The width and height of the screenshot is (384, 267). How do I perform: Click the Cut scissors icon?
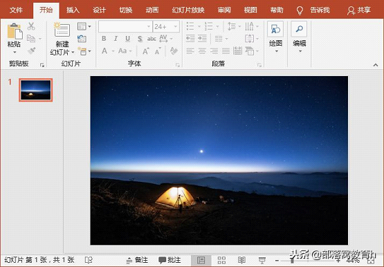click(x=31, y=26)
